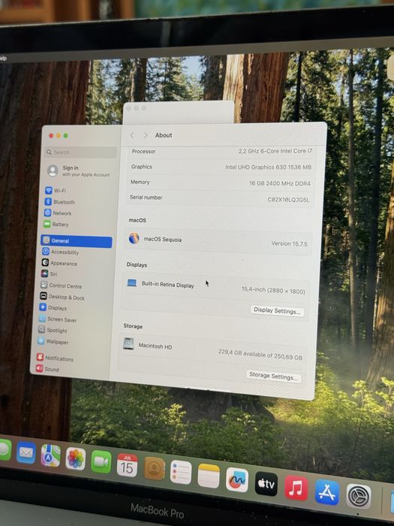
Task: Open Displays in the sidebar
Action: point(53,307)
